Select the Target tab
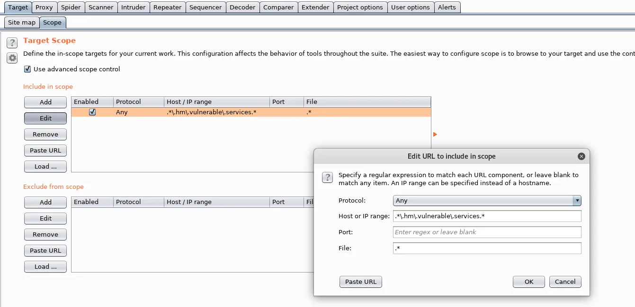The image size is (635, 307). [x=18, y=7]
